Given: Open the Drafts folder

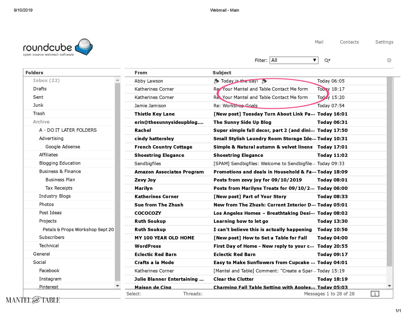Looking at the screenshot, I should (40, 89).
